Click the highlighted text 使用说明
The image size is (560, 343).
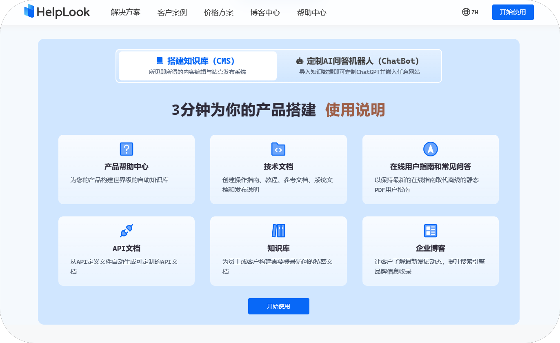(x=355, y=110)
